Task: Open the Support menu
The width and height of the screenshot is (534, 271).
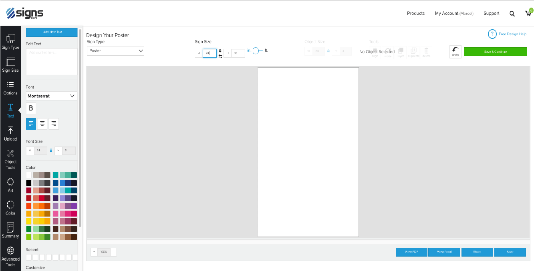Action: pos(491,14)
